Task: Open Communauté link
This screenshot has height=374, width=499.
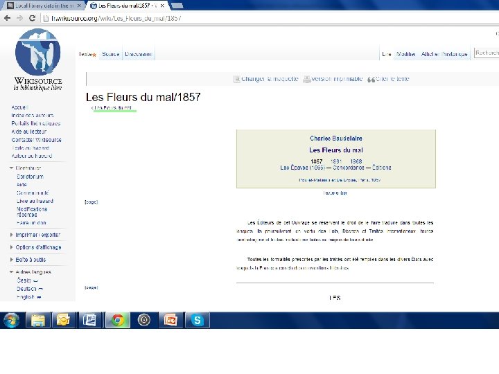Action: coord(33,193)
